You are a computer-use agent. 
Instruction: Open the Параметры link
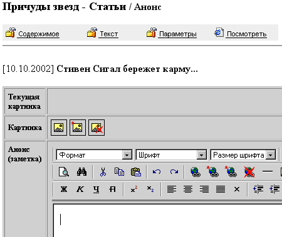[178, 34]
